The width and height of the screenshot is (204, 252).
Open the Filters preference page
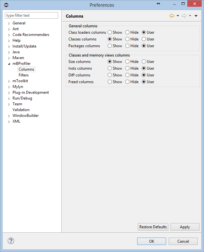coord(23,75)
